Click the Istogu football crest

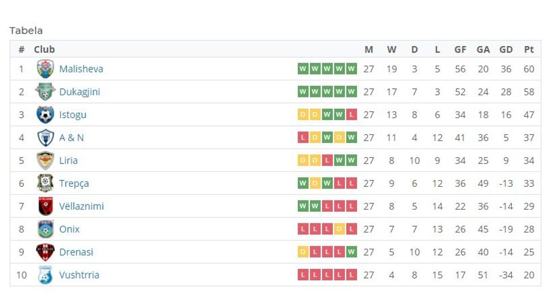click(45, 114)
